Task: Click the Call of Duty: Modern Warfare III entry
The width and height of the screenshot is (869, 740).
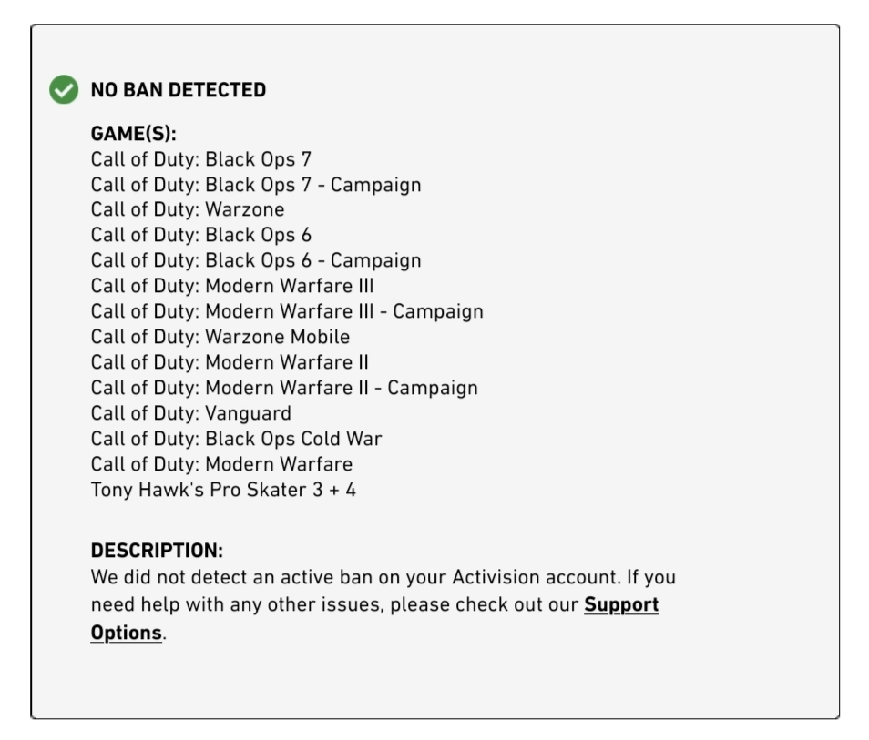Action: pyautogui.click(x=232, y=286)
